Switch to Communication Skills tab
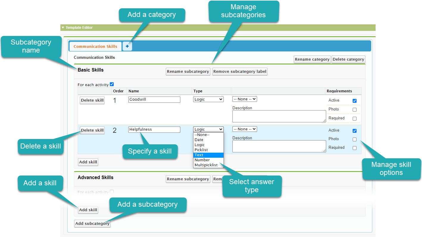The height and width of the screenshot is (237, 422). click(x=95, y=46)
